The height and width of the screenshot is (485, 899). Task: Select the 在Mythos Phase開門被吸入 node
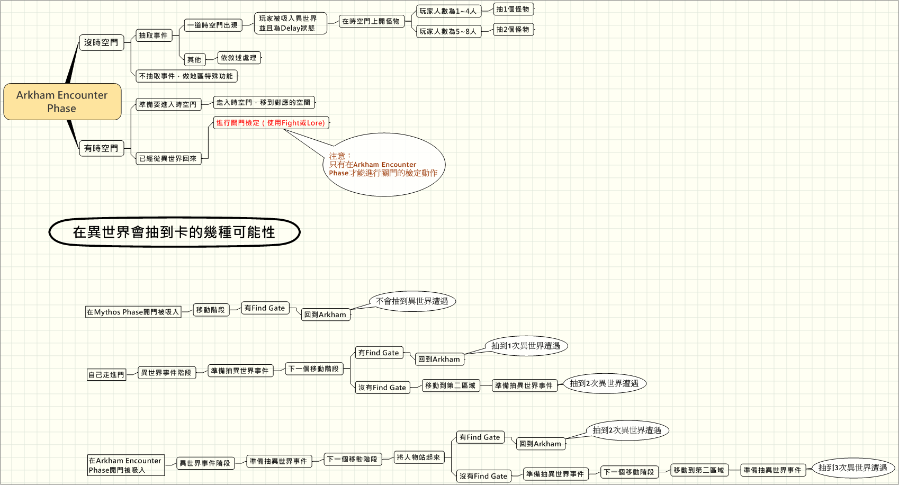pyautogui.click(x=133, y=312)
